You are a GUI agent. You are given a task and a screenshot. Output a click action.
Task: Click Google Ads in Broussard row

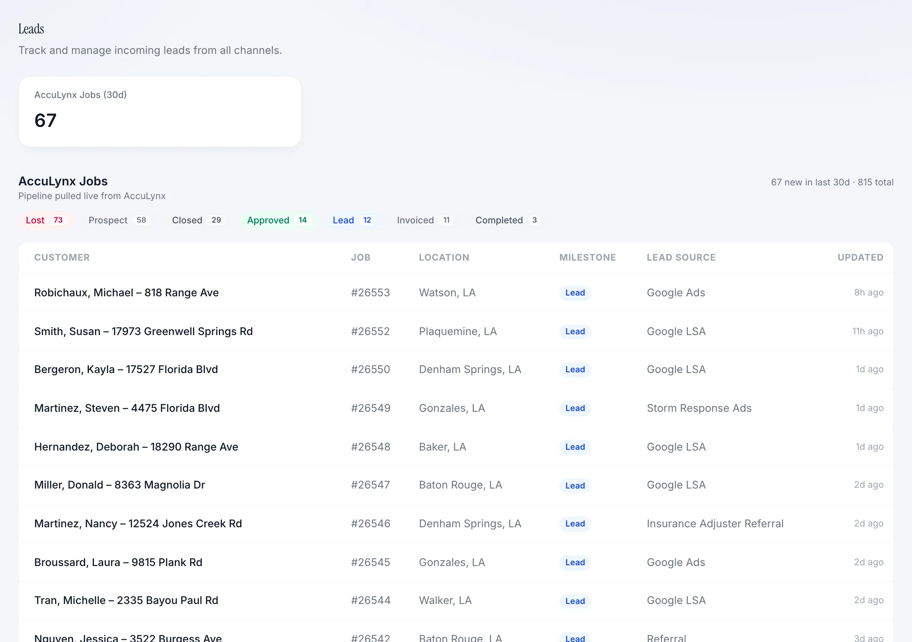tap(676, 563)
